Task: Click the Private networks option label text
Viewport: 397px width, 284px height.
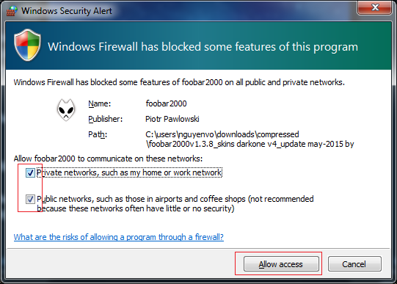Action: [x=129, y=172]
